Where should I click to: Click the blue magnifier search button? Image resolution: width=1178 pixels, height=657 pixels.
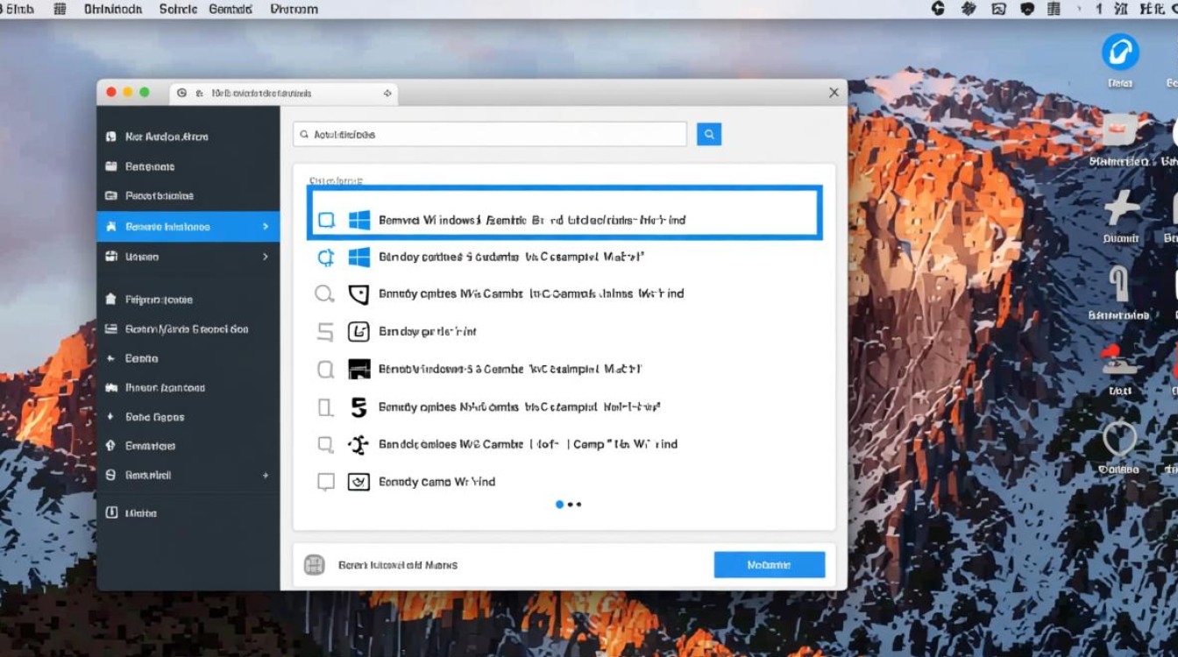point(708,134)
